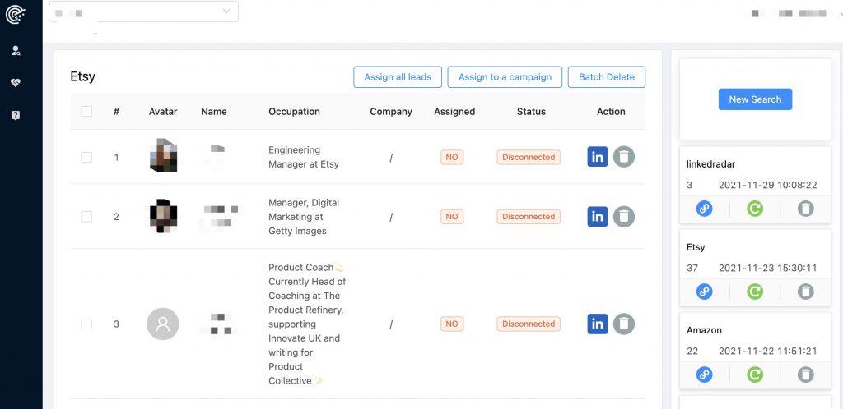
Task: Click the NO assigned tag in row 2
Action: pos(452,217)
